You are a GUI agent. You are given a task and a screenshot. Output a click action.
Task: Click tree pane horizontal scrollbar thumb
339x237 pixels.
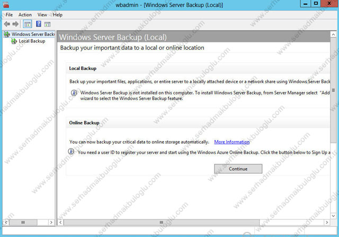click(x=23, y=222)
